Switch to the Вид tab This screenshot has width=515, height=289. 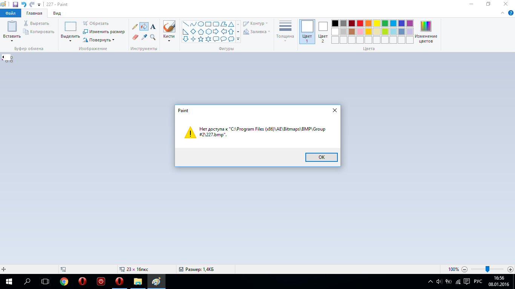coord(57,13)
